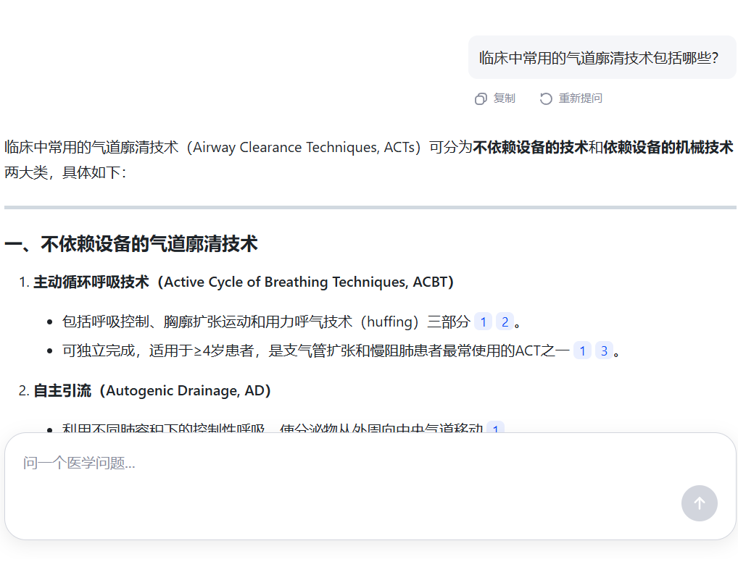Click the bold '自主引流' item title

click(x=62, y=391)
